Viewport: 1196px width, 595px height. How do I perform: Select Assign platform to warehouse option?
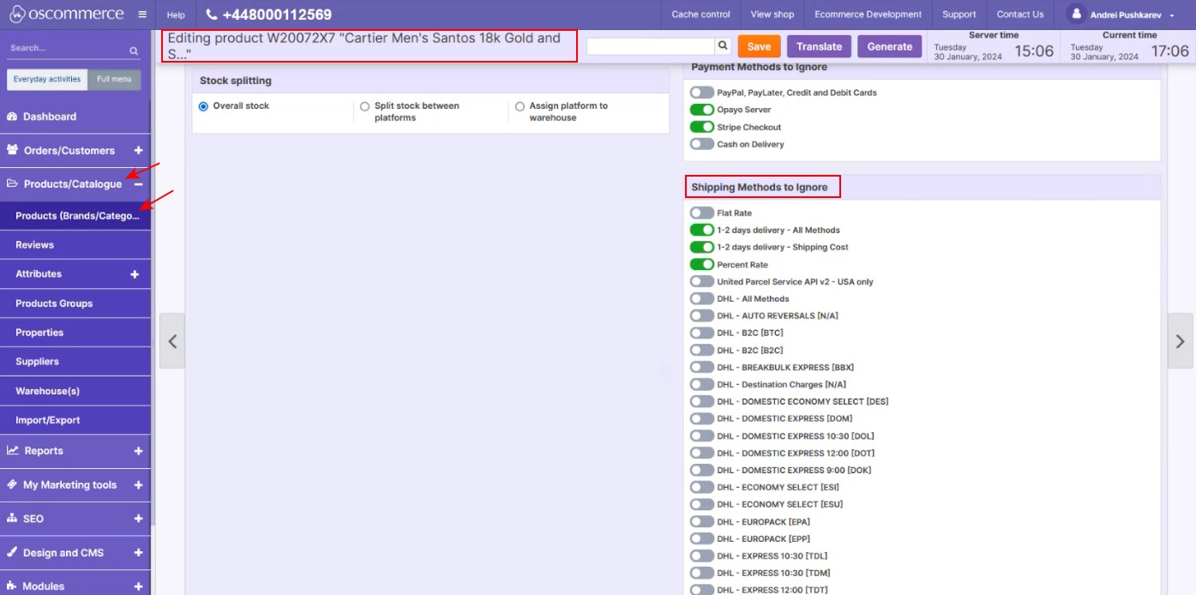point(520,106)
